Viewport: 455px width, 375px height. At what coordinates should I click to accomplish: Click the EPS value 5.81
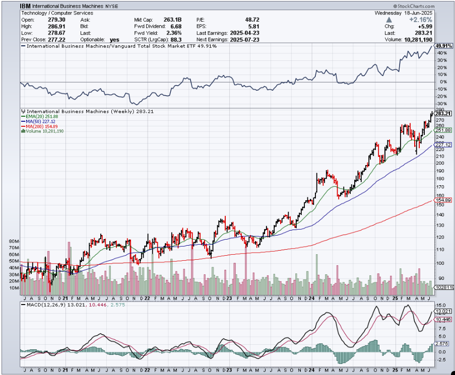254,26
